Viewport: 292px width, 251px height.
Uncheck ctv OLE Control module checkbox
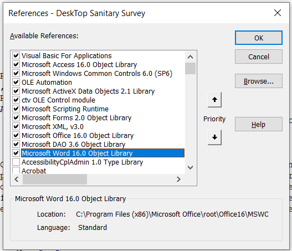tap(16, 100)
